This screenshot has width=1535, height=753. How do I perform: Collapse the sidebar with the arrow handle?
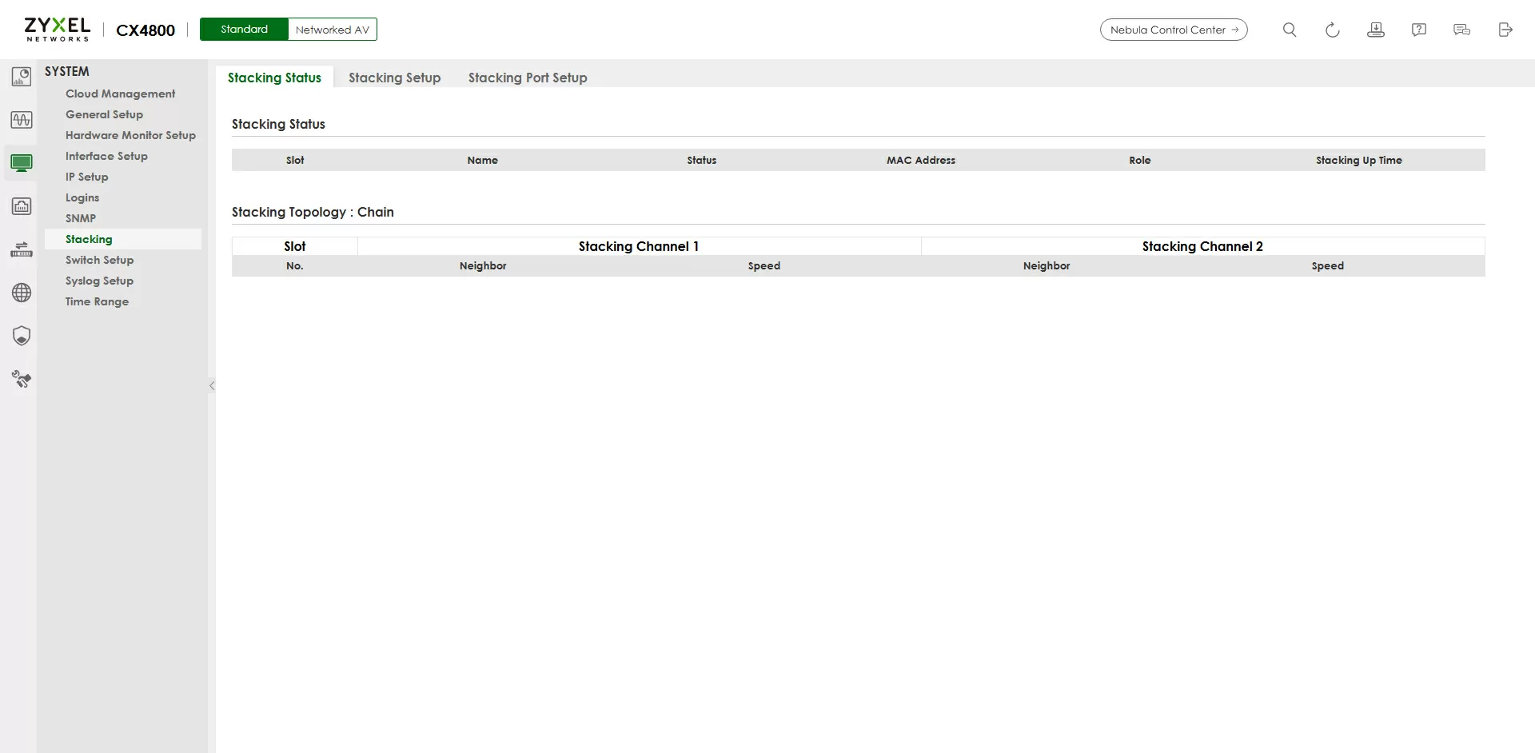(x=212, y=386)
